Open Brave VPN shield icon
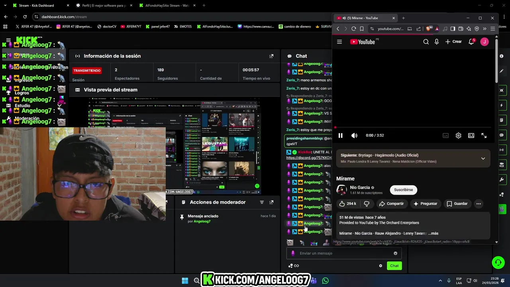This screenshot has height=287, width=510. click(477, 29)
